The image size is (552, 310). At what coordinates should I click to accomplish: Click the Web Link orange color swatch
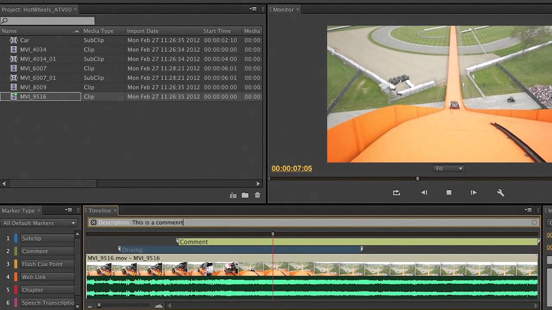pos(16,277)
